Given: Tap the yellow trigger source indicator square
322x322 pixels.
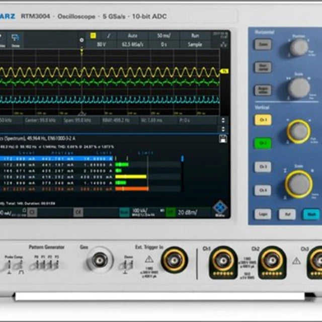Looking at the screenshot, I should (x=93, y=36).
